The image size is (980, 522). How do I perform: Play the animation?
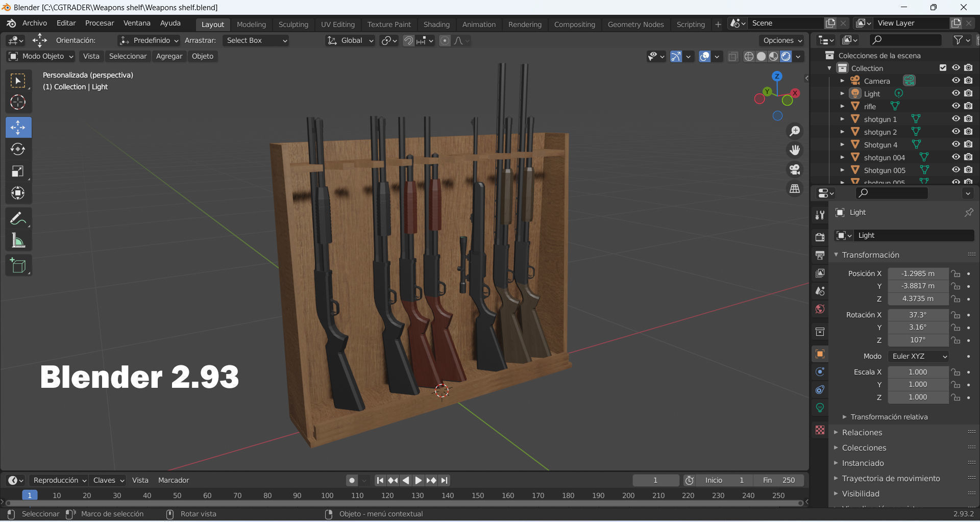[418, 480]
